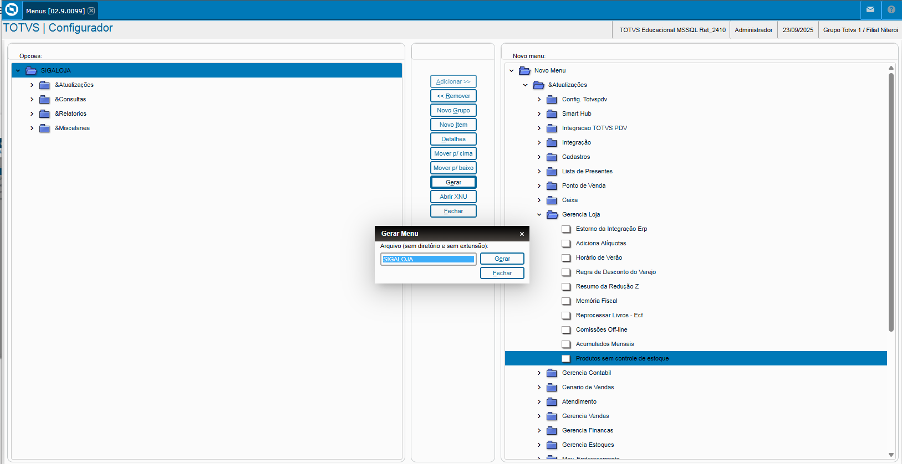Image resolution: width=902 pixels, height=464 pixels.
Task: Click Mover p/ cima button
Action: [453, 153]
